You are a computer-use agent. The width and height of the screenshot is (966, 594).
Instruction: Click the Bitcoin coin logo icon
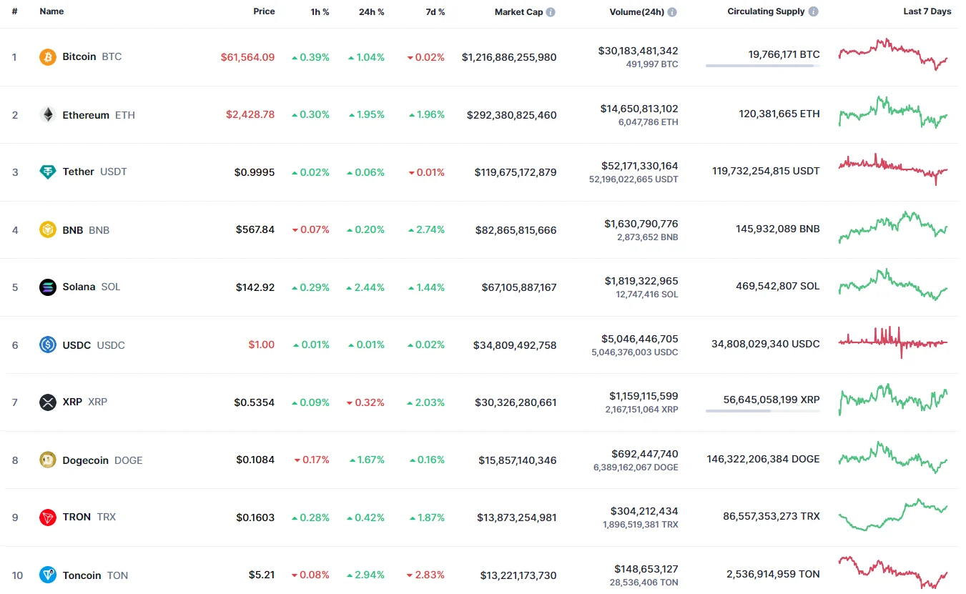click(48, 57)
